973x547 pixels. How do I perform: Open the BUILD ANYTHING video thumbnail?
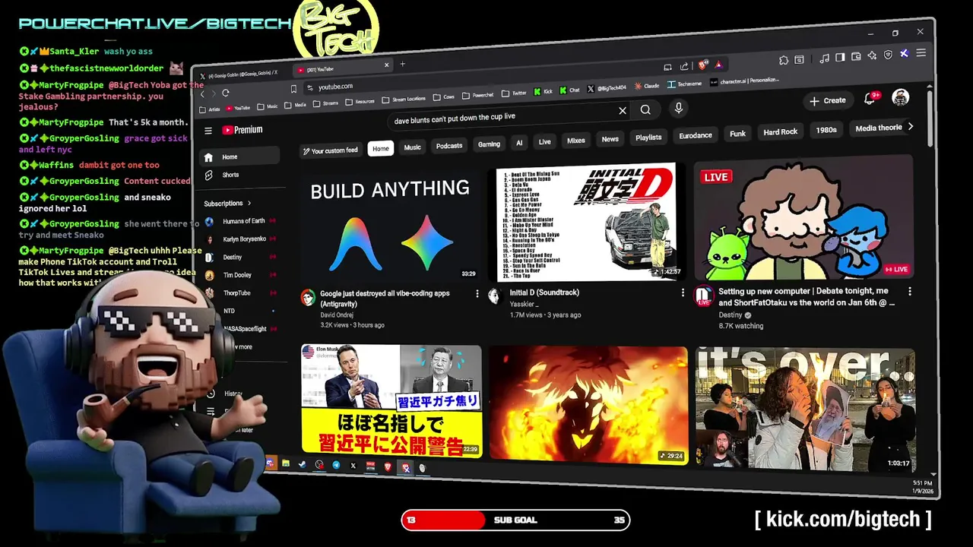coord(390,228)
